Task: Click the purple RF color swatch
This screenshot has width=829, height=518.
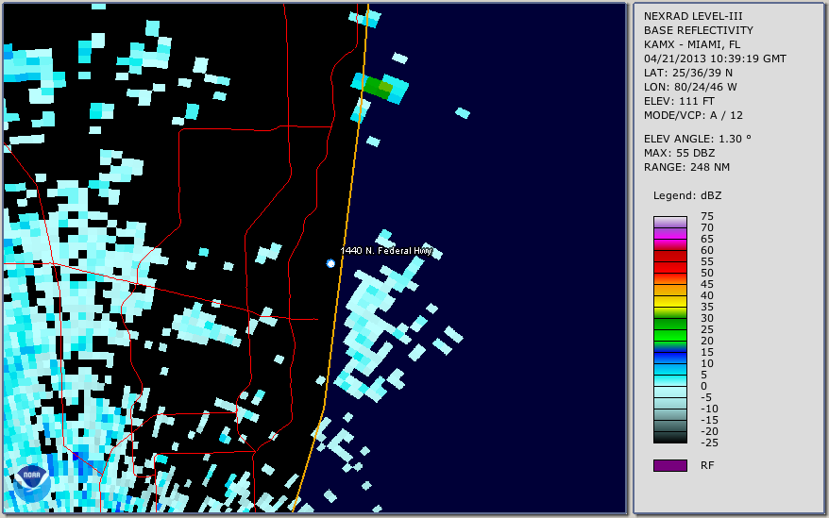Action: tap(669, 465)
